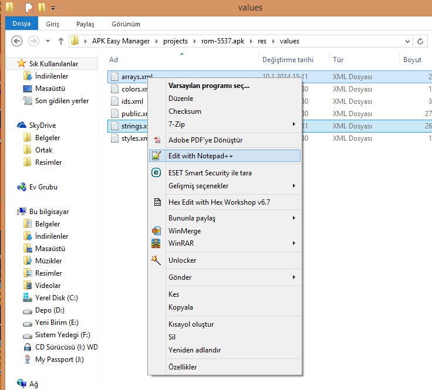
Task: Click the SkyDrive cloud icon in sidebar
Action: pyautogui.click(x=22, y=126)
